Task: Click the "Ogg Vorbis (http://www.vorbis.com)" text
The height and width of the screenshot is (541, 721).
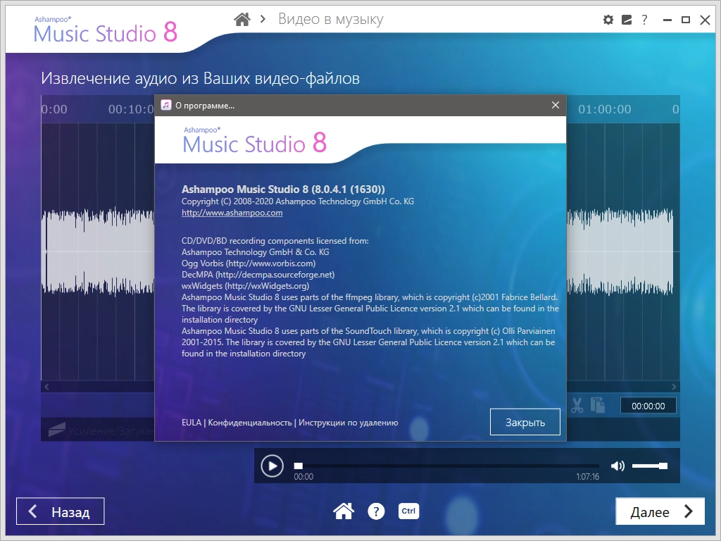Action: tap(249, 263)
